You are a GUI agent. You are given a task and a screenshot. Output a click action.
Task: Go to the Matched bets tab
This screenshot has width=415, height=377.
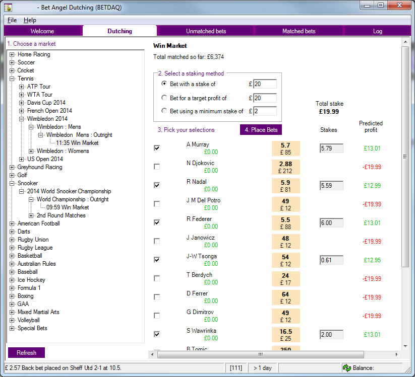[x=299, y=31]
